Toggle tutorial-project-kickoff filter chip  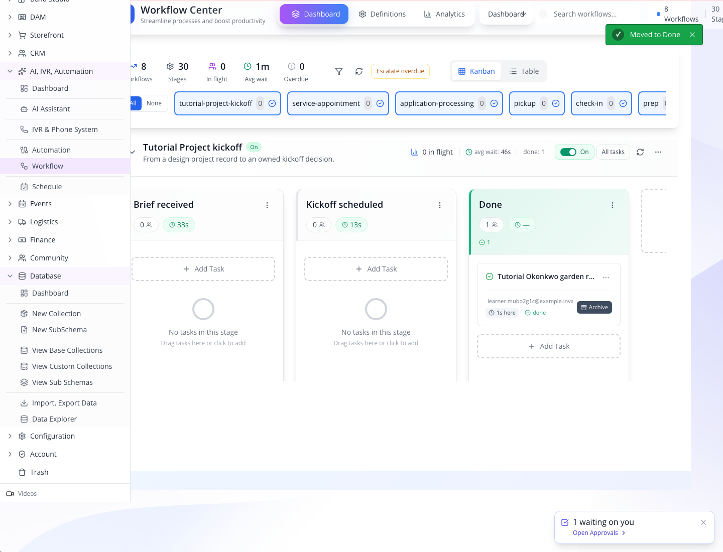[x=227, y=103]
